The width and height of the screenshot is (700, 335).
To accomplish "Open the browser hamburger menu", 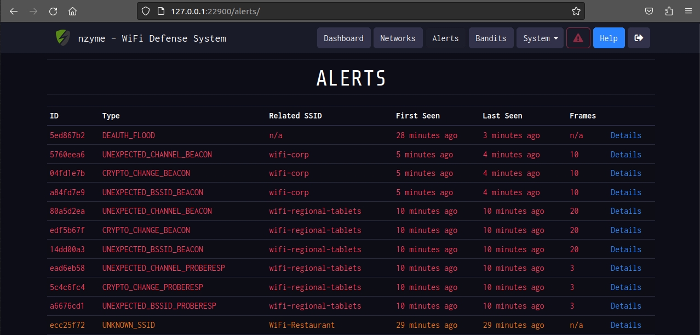I will click(688, 11).
